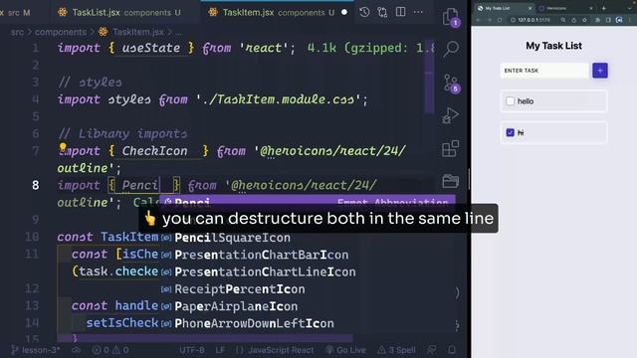637x358 pixels.
Task: Click share icon in browser address bar
Action: click(x=573, y=20)
